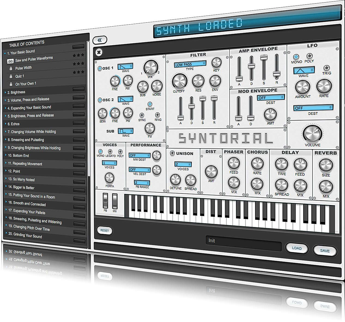Click the Unison DETUNE knob
Screen dimensions: 345x322
(x=175, y=180)
